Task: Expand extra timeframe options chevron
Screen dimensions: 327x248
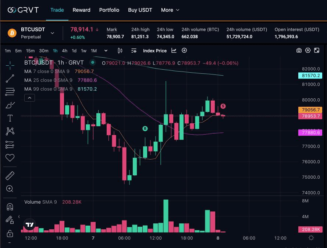Action: (106, 51)
